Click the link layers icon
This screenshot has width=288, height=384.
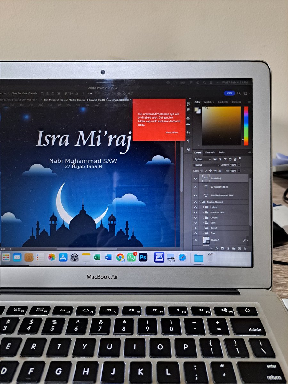(x=211, y=249)
